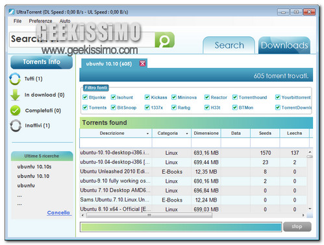Image resolution: width=324 pixels, height=245 pixels.
Task: Select the ubuntu-10.10-desktop-i386 torrent row
Action: point(193,153)
